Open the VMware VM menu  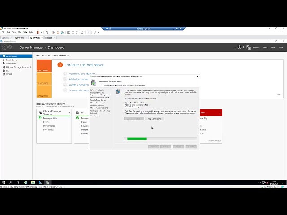click(20, 32)
